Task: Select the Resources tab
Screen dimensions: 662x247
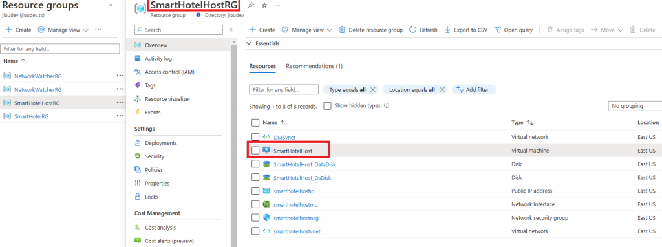Action: [262, 67]
